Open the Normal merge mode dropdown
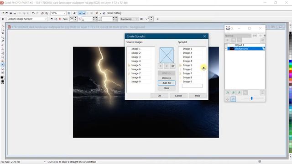 [x=238, y=36]
